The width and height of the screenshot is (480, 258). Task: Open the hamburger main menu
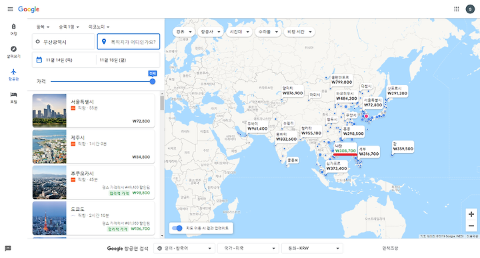pyautogui.click(x=10, y=9)
